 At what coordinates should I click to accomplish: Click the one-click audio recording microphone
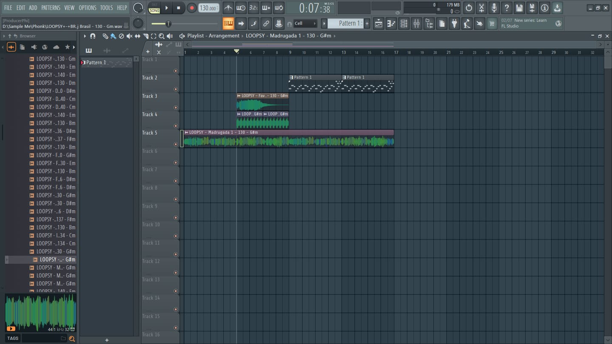pos(494,8)
